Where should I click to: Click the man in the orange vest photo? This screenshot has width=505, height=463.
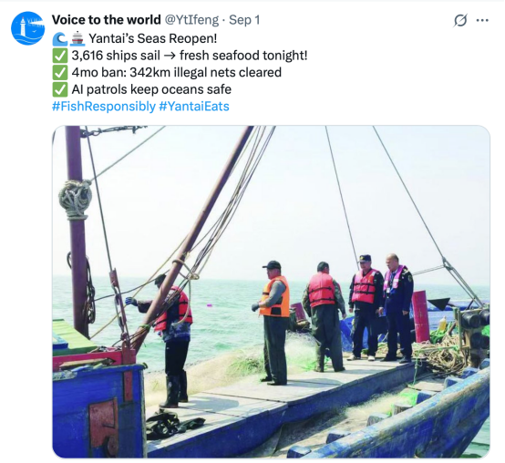[x=273, y=322]
